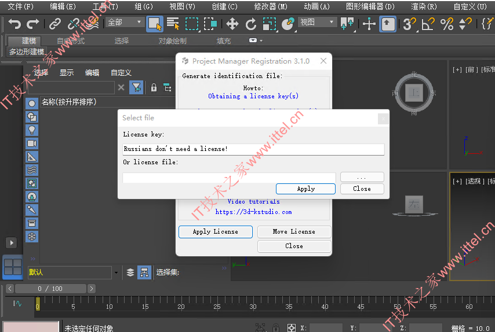The image size is (495, 332).
Task: Click the browse '...' button
Action: tap(362, 177)
